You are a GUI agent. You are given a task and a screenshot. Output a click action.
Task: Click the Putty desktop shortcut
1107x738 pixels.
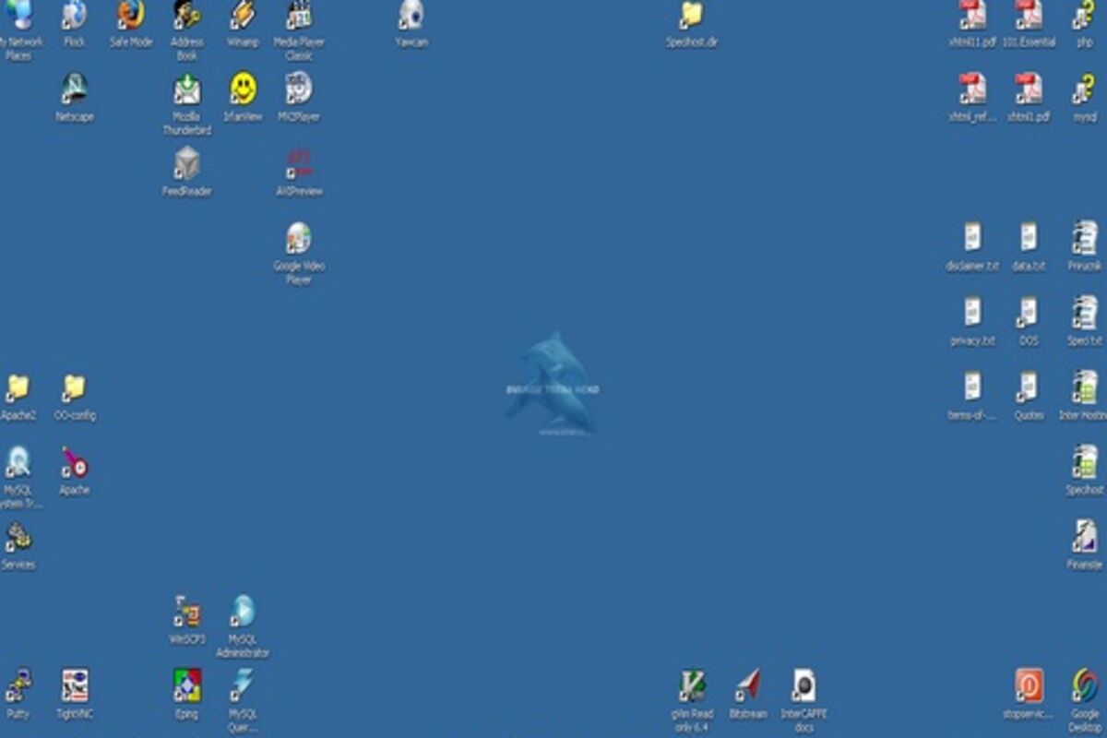[x=18, y=686]
